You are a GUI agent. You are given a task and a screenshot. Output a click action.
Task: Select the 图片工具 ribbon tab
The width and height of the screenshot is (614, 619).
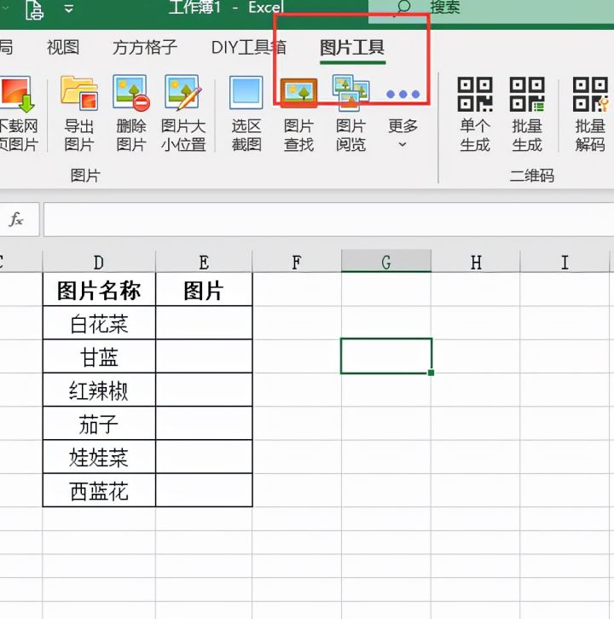[352, 48]
